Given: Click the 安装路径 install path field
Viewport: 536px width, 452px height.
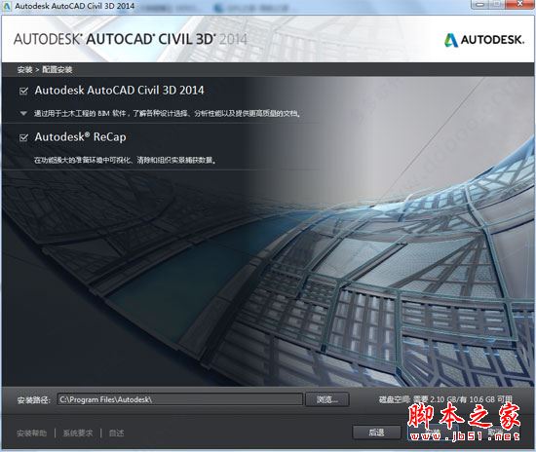Looking at the screenshot, I should 180,399.
